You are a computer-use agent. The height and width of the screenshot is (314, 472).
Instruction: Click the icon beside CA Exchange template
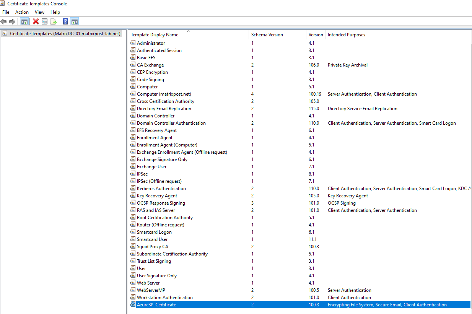click(x=133, y=65)
